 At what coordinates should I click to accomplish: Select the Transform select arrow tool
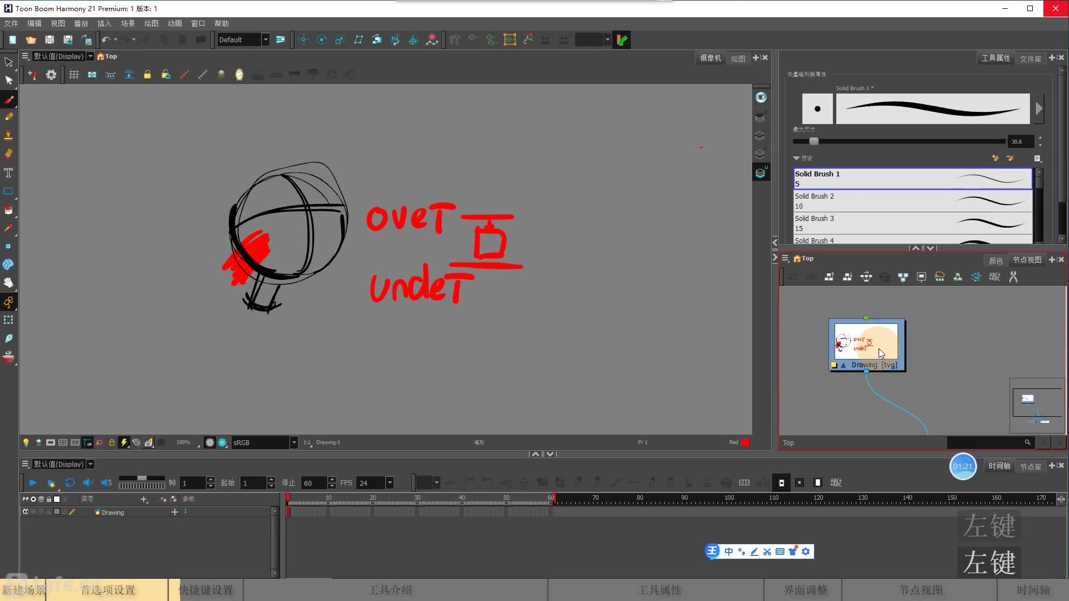coord(8,62)
